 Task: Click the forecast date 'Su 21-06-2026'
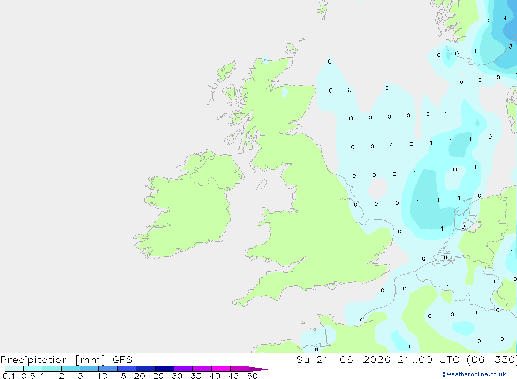(344, 359)
